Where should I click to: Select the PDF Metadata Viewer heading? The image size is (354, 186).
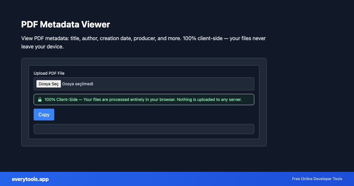[65, 25]
